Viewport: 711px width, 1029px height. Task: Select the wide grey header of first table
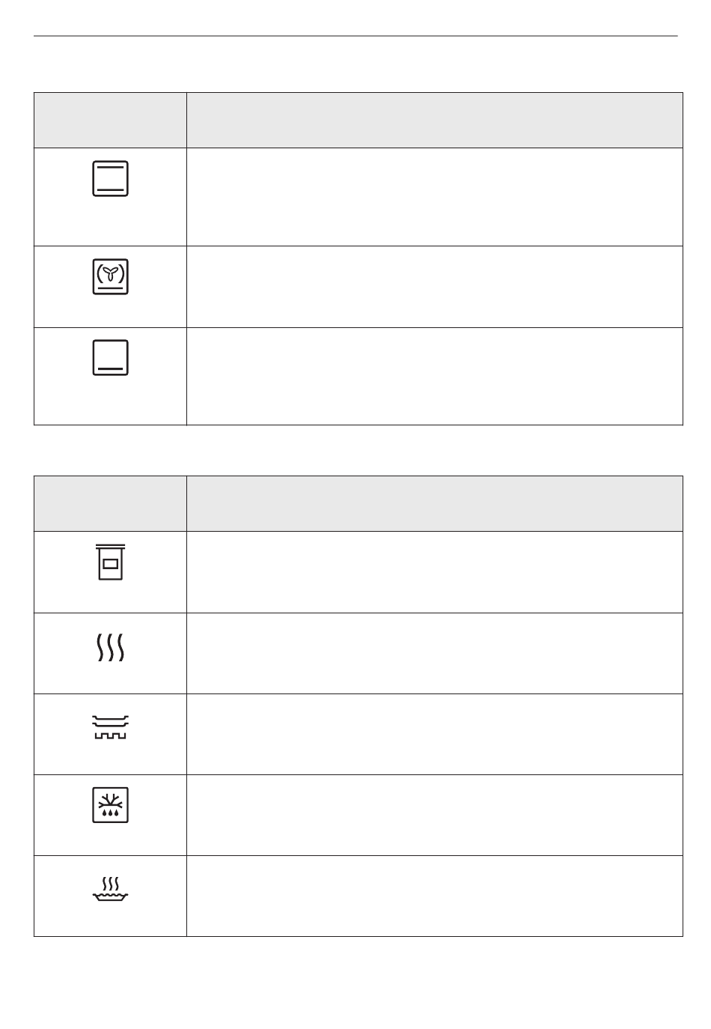[435, 121]
